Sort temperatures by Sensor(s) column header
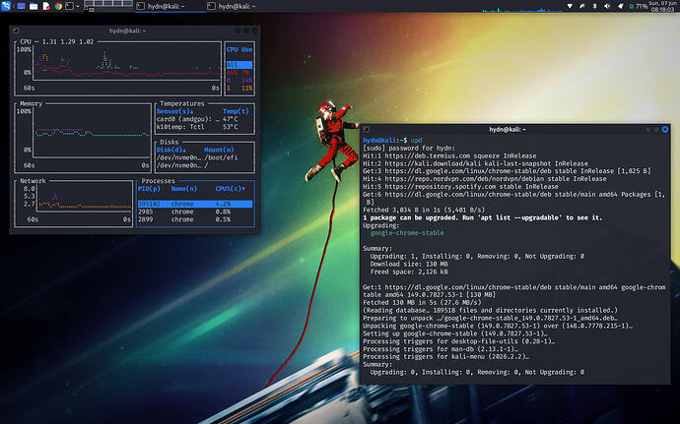This screenshot has width=680, height=424. point(174,111)
